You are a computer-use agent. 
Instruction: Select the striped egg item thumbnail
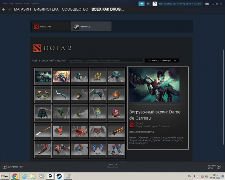tap(116, 113)
